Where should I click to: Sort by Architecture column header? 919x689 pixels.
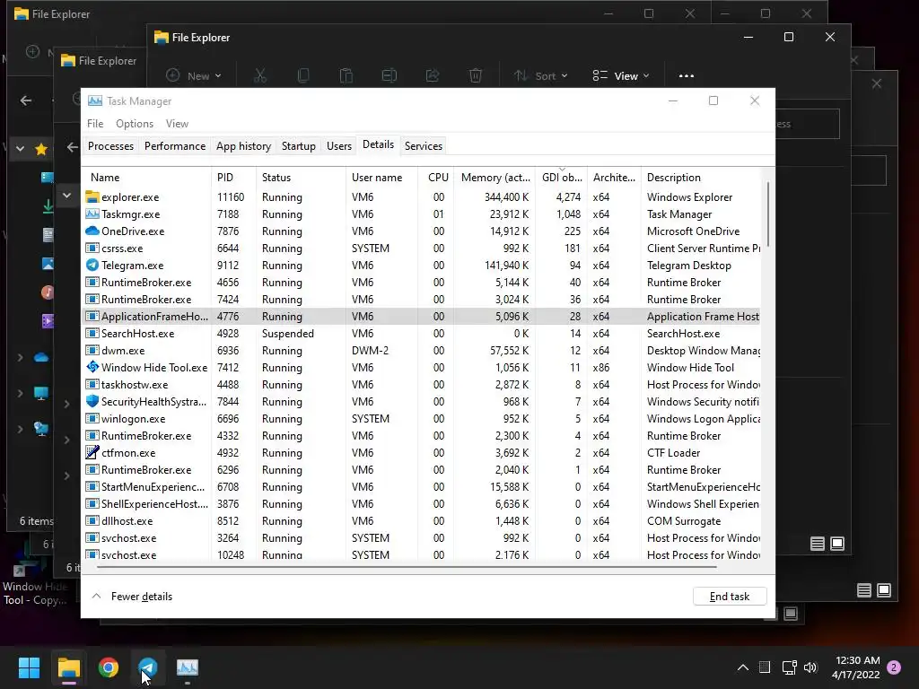point(614,177)
